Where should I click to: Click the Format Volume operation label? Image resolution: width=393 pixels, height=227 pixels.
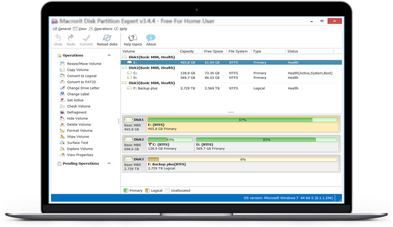[x=80, y=131]
